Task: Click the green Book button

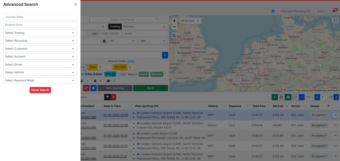Action: tap(150, 88)
